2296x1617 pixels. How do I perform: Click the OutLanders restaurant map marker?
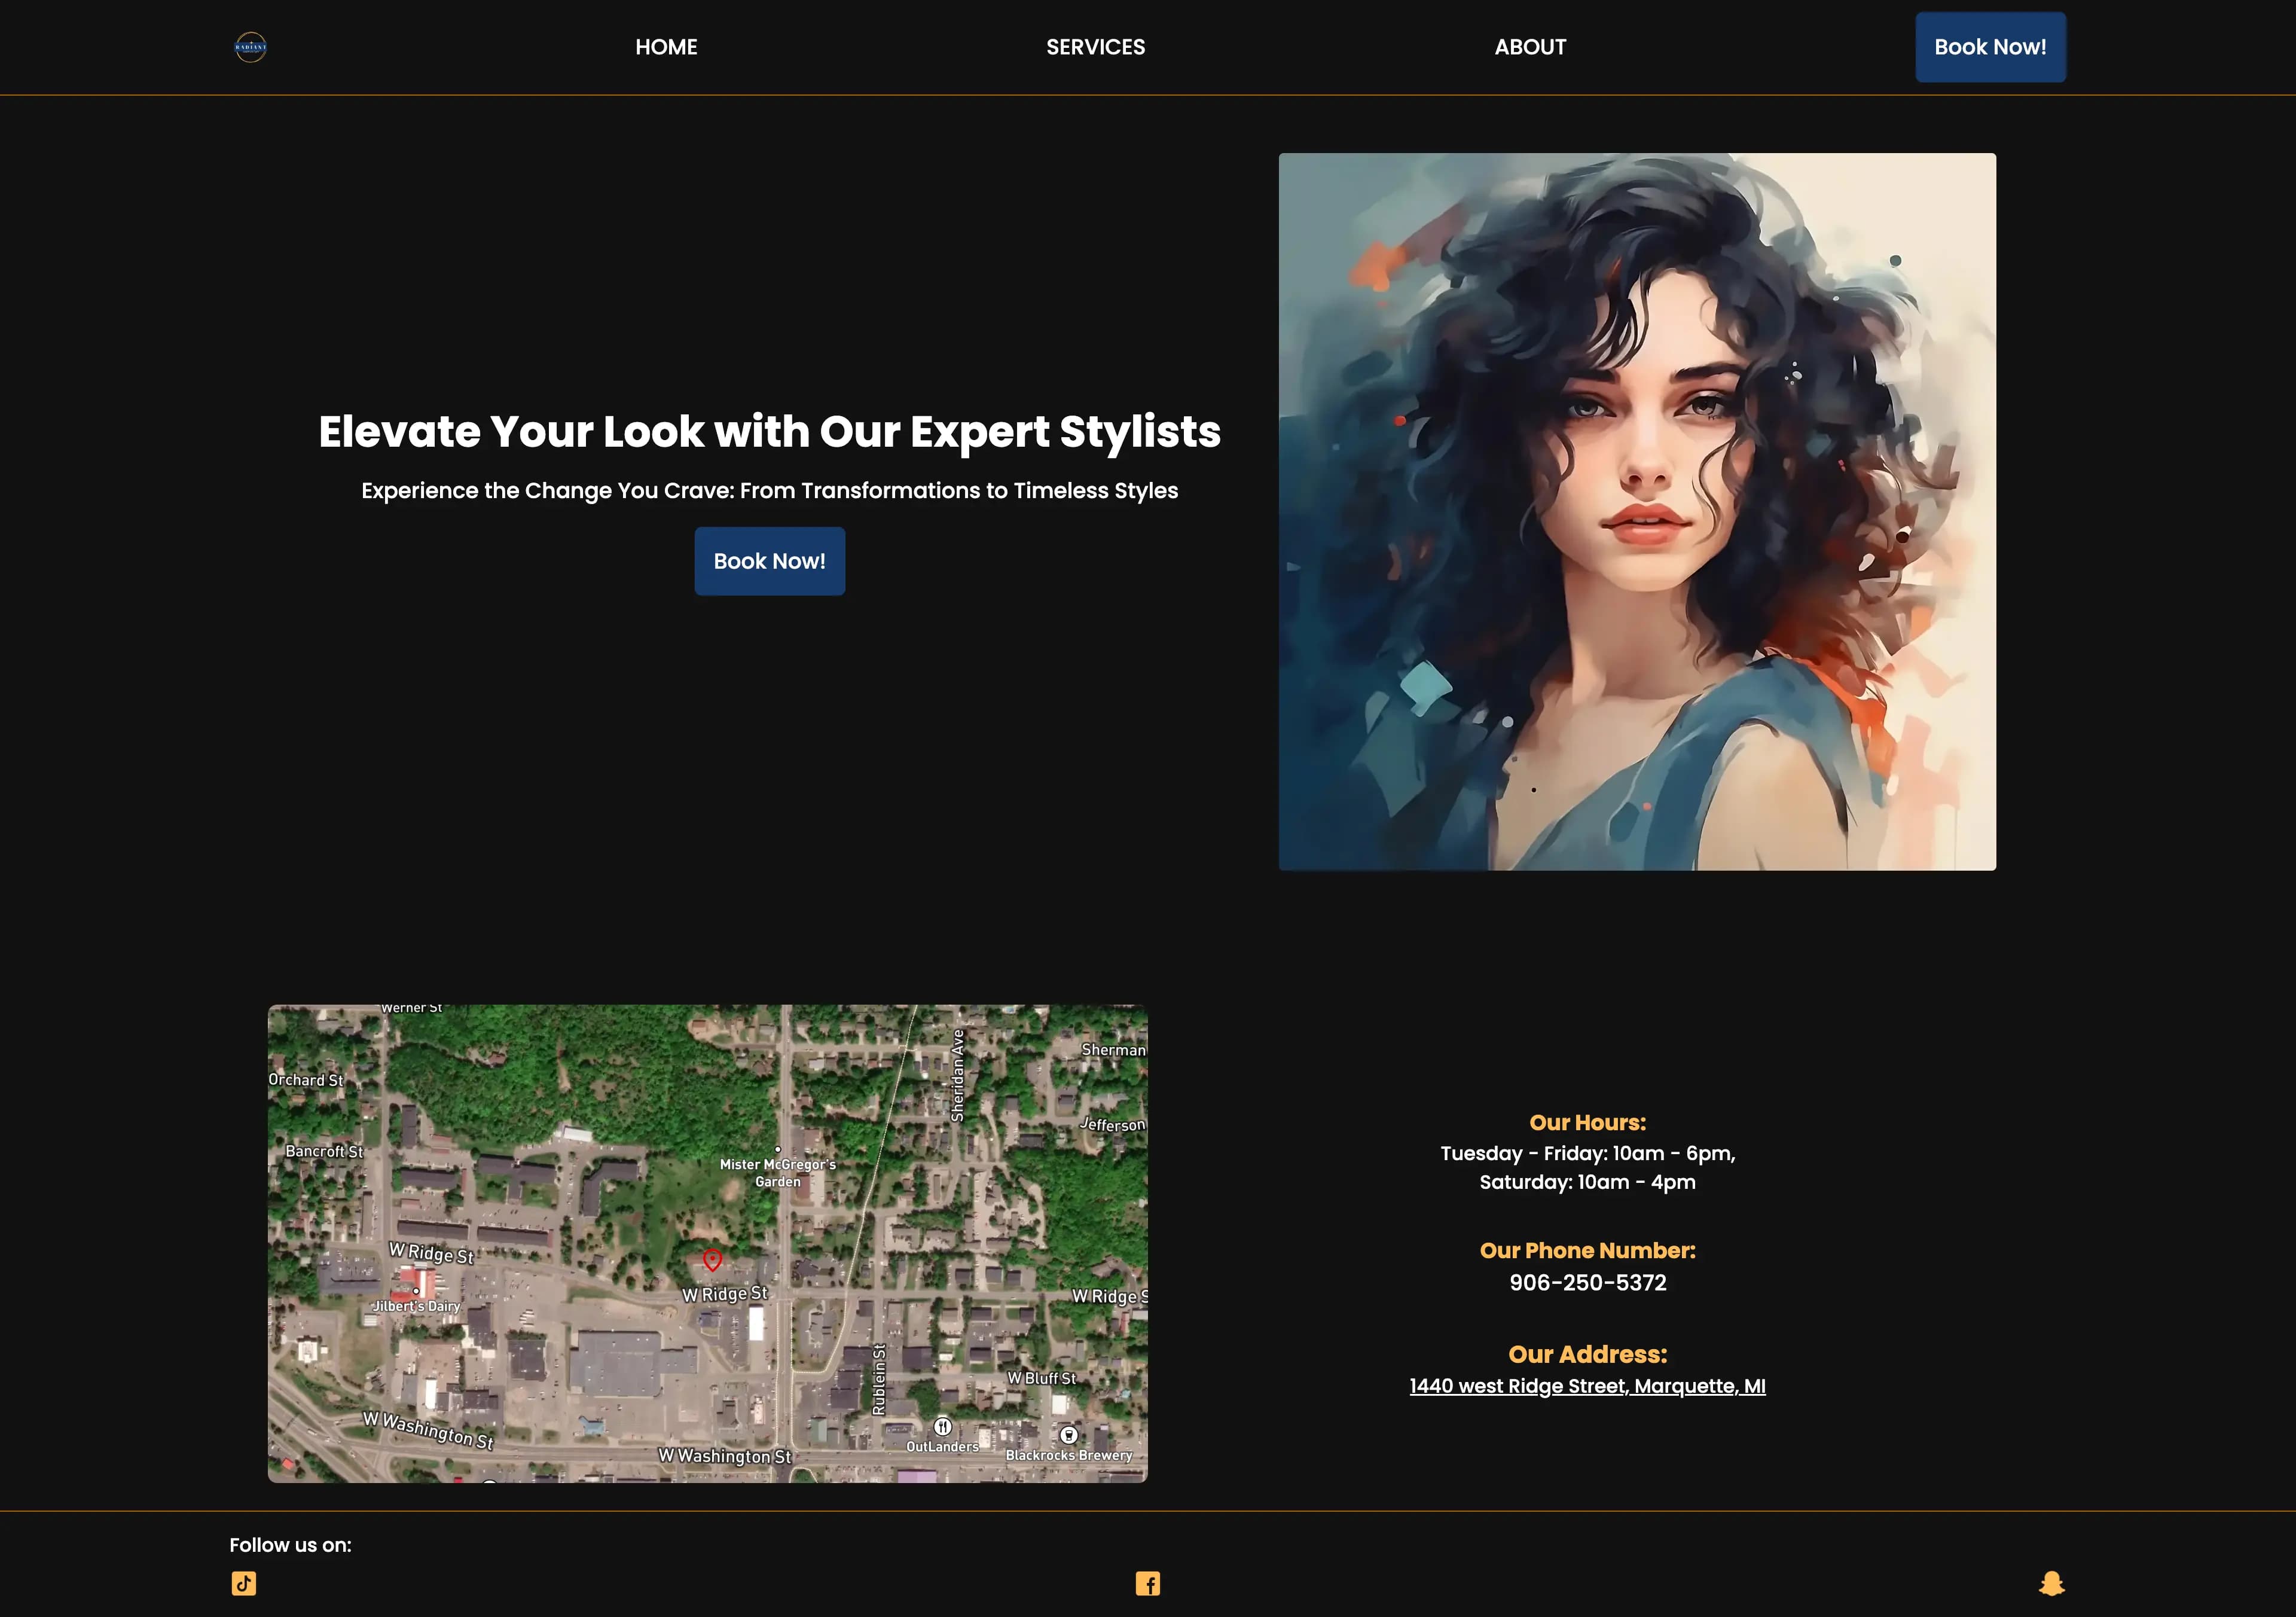tap(942, 1426)
